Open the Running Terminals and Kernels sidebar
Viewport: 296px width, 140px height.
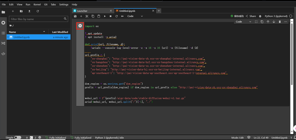[3, 23]
